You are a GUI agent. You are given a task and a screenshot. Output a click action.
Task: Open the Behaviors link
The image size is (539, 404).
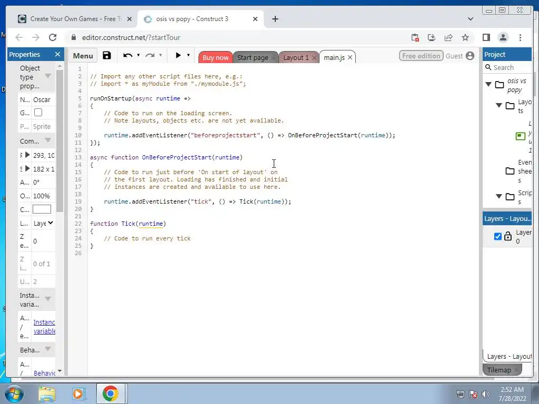pos(44,373)
